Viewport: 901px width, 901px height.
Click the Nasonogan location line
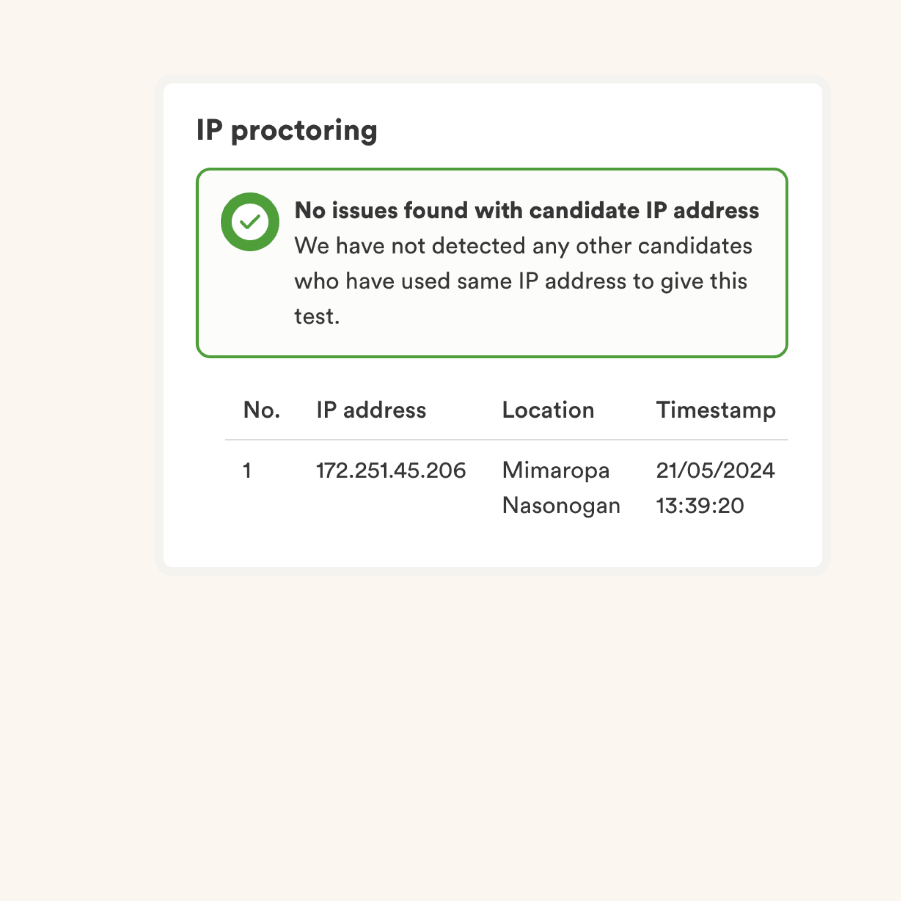pyautogui.click(x=561, y=505)
